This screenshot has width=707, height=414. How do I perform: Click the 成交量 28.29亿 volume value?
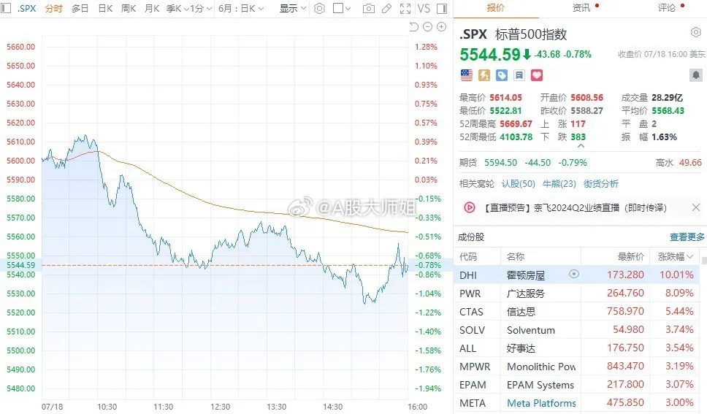coord(667,97)
